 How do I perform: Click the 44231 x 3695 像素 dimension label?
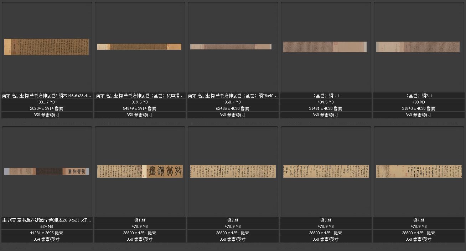pyautogui.click(x=47, y=233)
